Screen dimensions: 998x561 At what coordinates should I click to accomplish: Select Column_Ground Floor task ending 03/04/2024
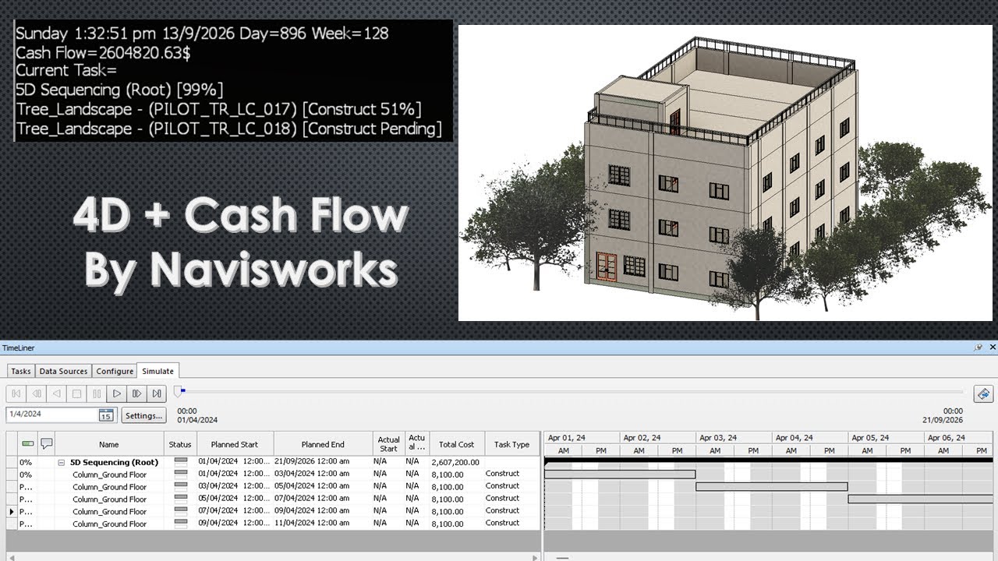[x=109, y=475]
